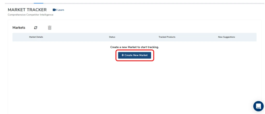Click the empty area below Create New Market
Image resolution: width=265 pixels, height=114 pixels.
pyautogui.click(x=134, y=82)
